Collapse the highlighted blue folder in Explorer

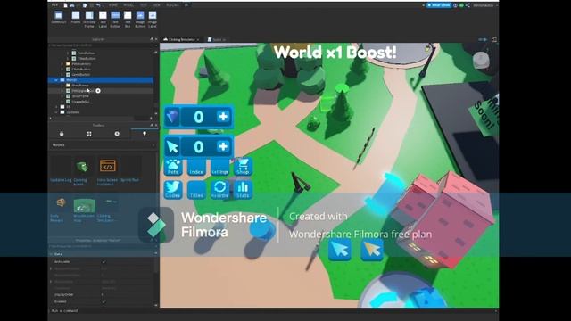pos(56,80)
